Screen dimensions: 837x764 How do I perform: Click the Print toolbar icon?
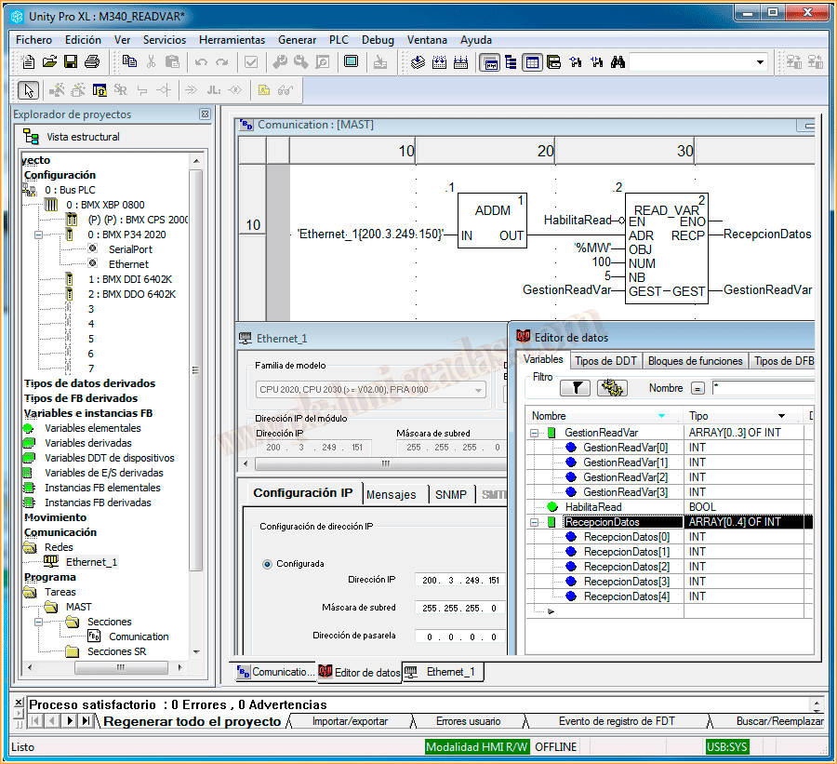pyautogui.click(x=92, y=62)
